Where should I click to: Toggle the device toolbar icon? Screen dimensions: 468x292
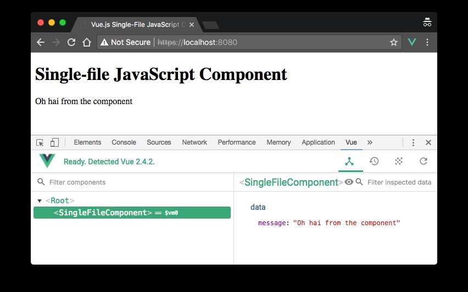point(54,142)
